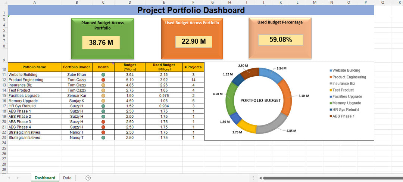Click the health indicator for Website Building

coord(103,75)
